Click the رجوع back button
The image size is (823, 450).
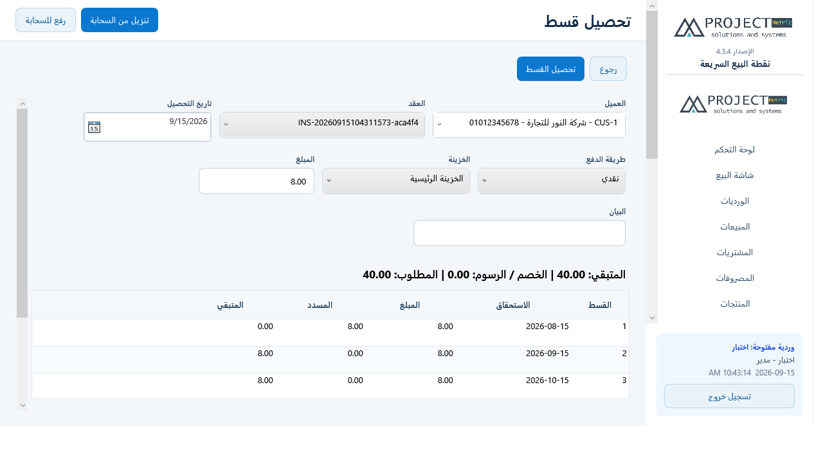(x=608, y=69)
